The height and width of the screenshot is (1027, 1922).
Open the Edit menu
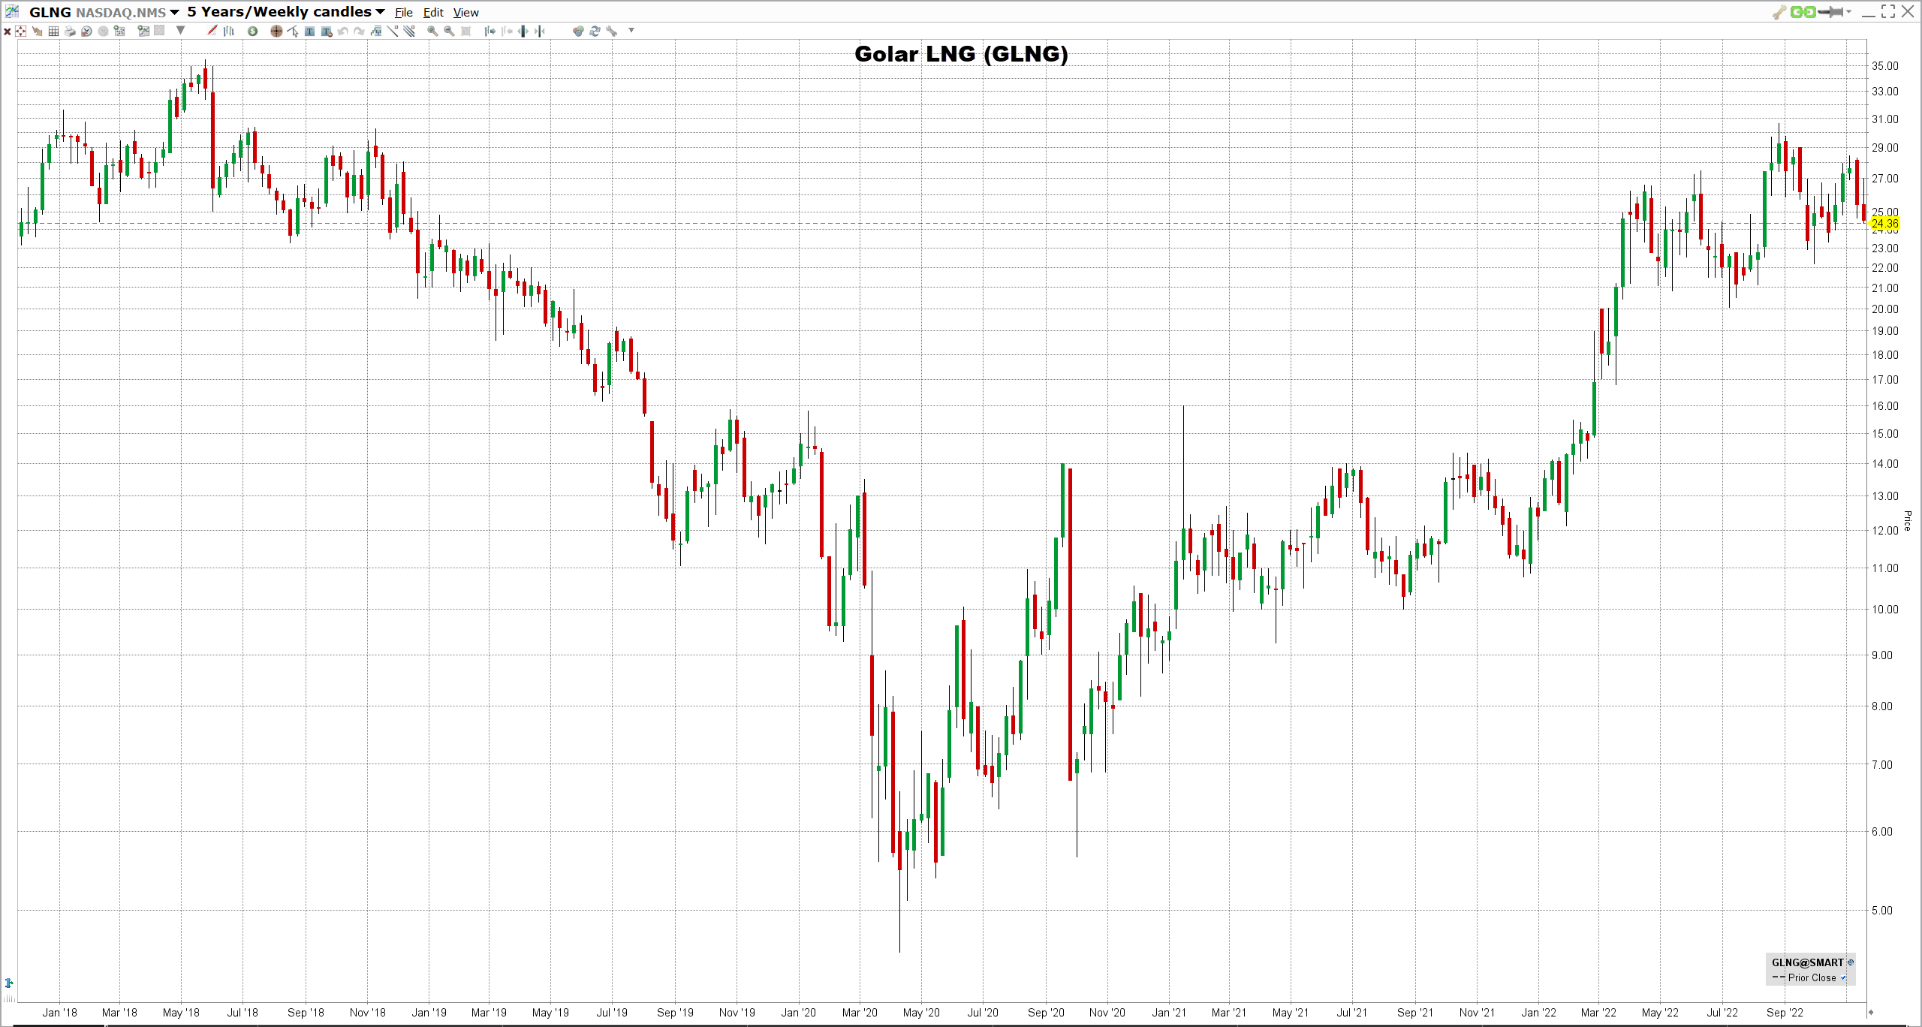click(433, 12)
